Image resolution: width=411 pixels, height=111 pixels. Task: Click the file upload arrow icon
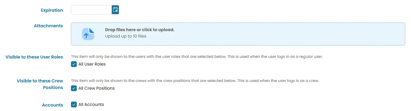pos(88,34)
